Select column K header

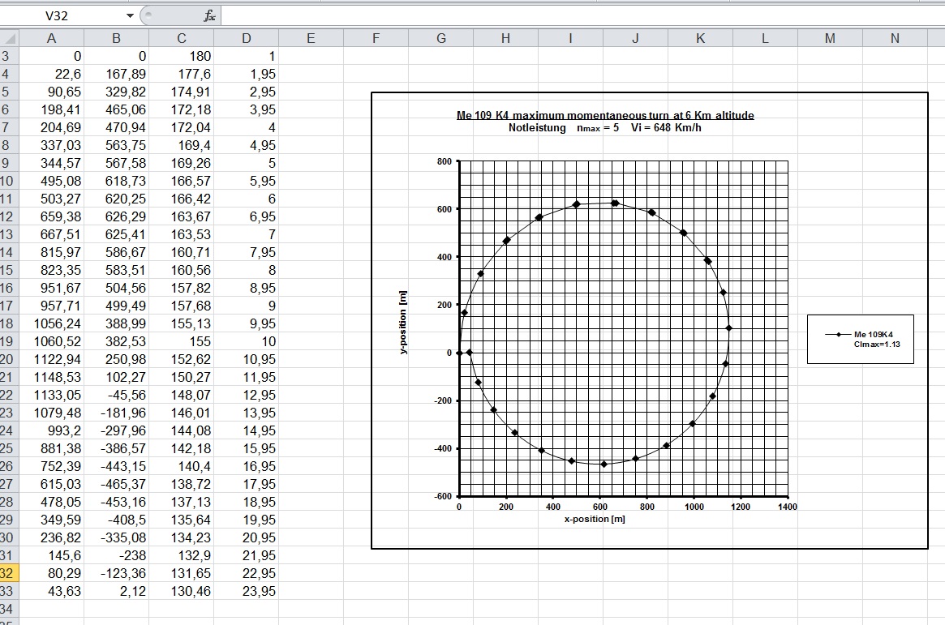click(x=700, y=39)
